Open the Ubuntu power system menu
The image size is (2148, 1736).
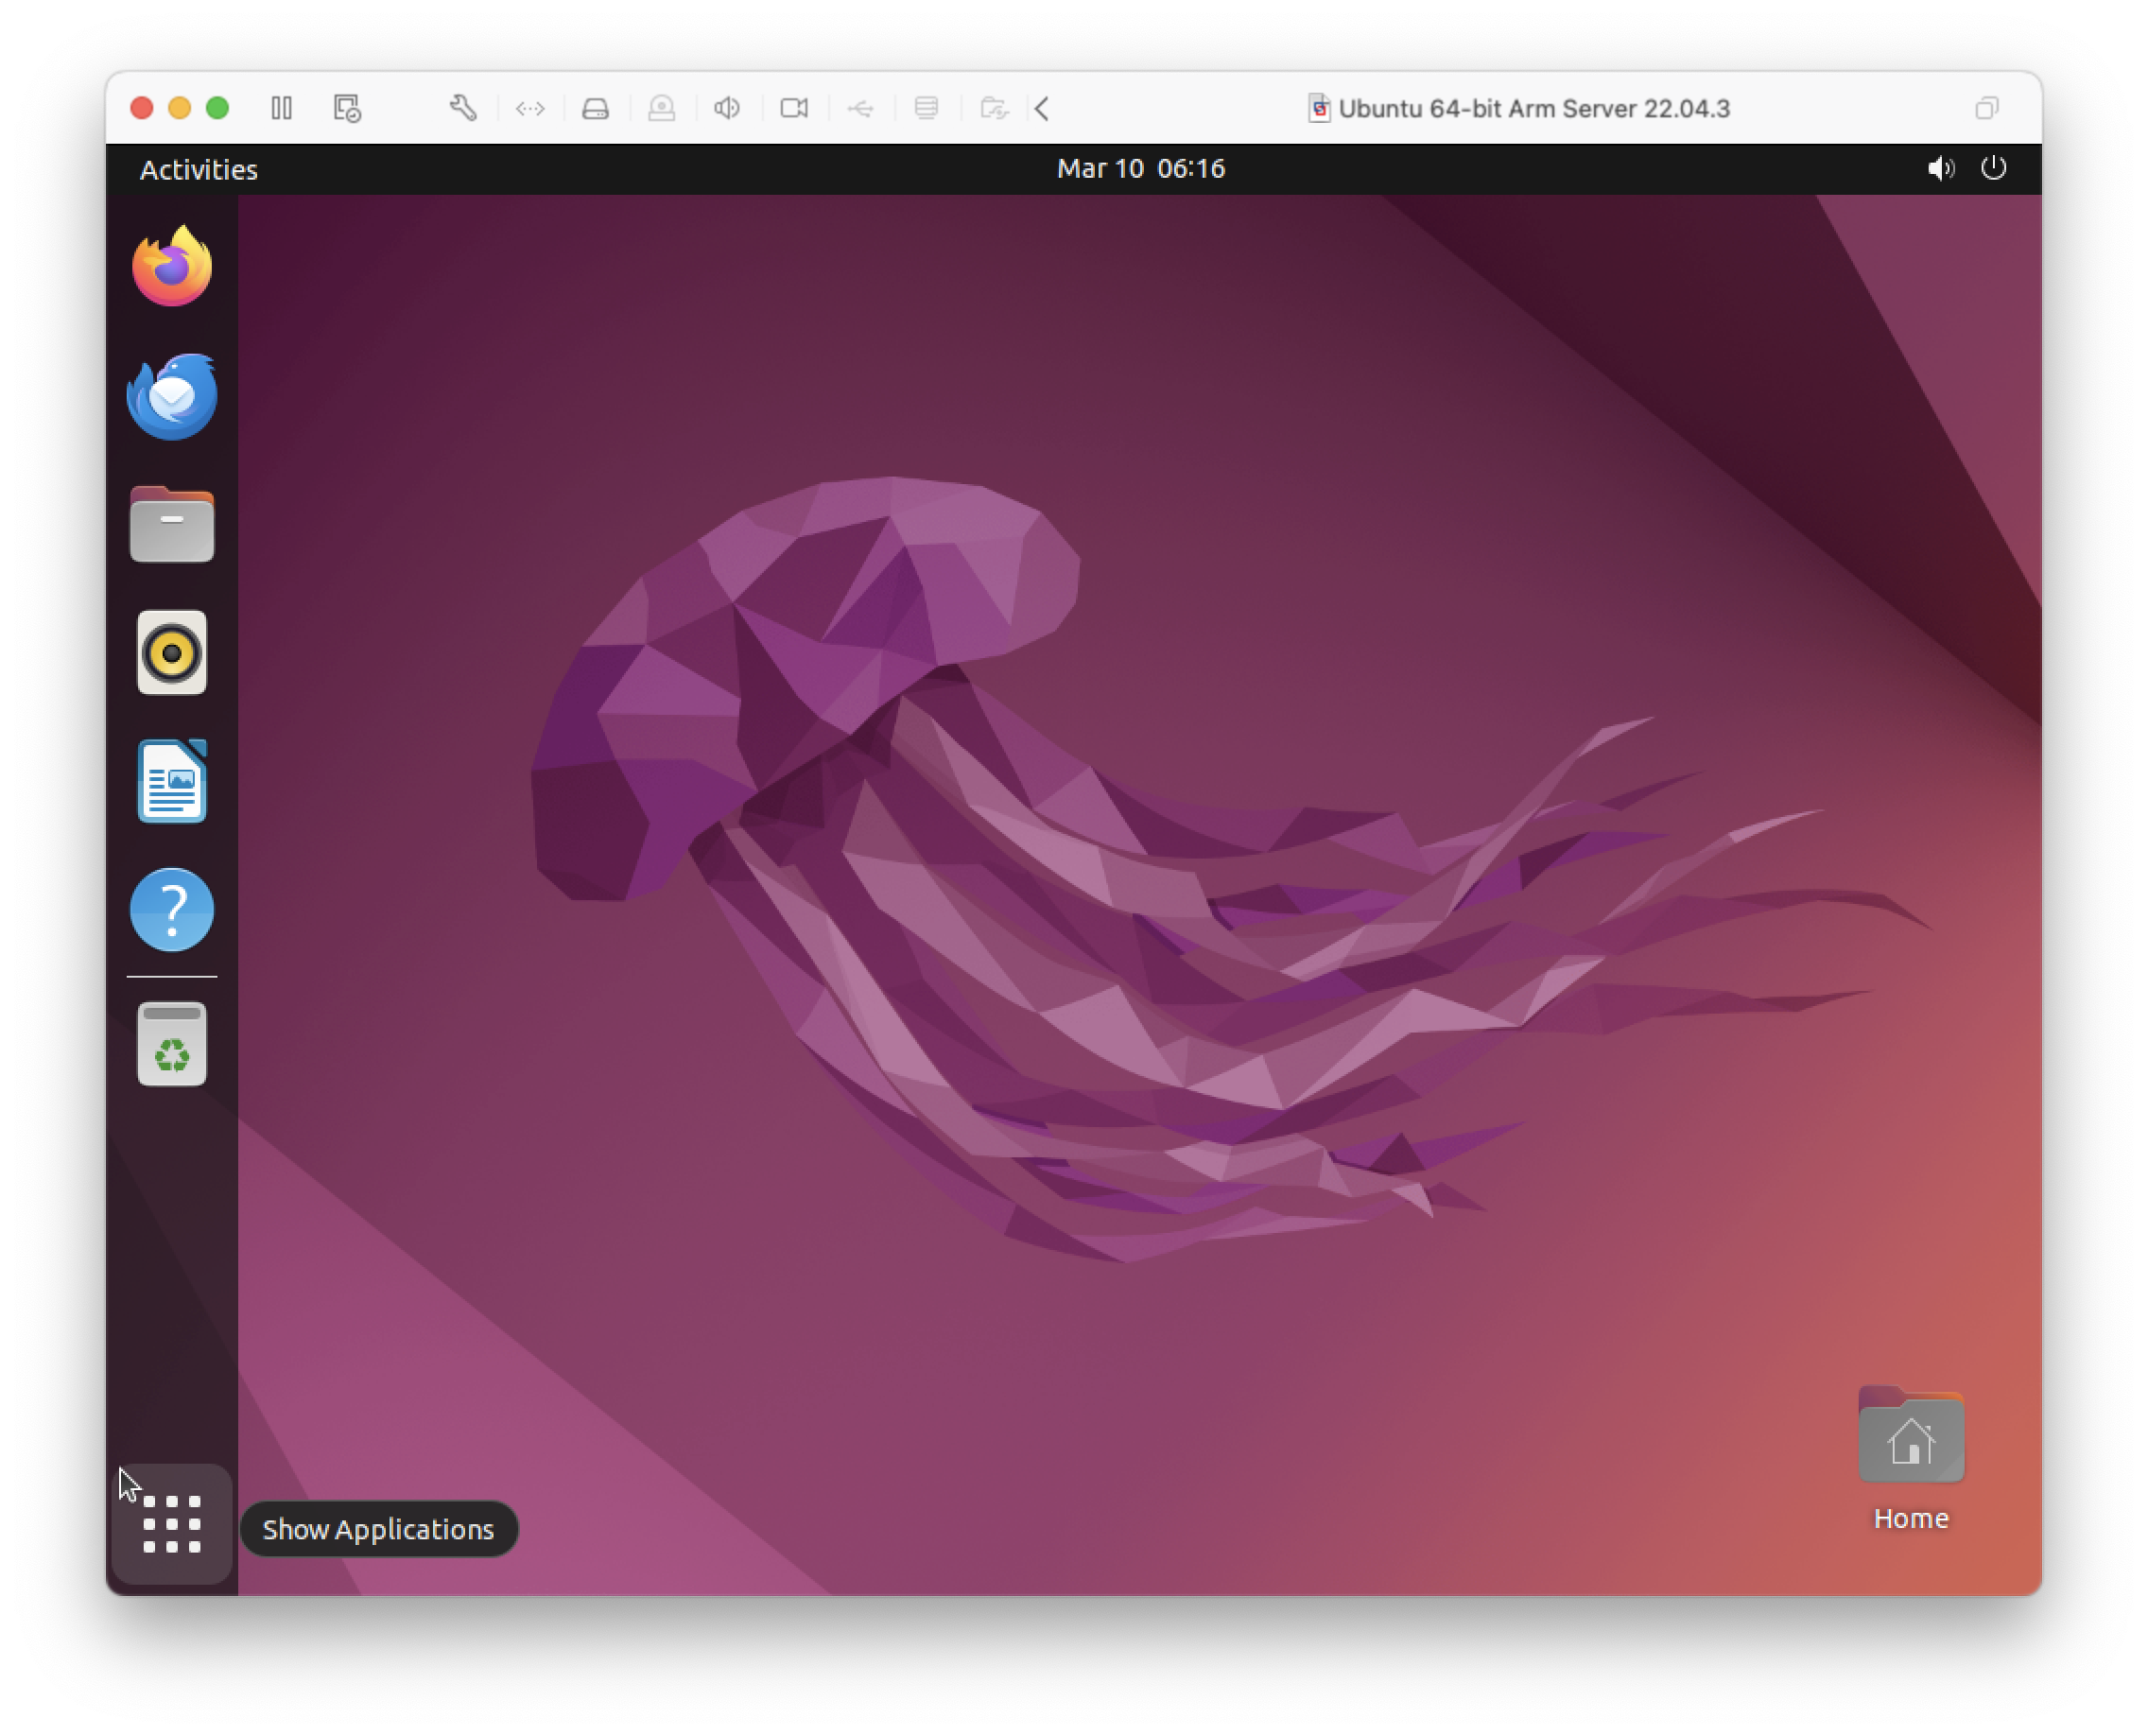pos(1993,168)
